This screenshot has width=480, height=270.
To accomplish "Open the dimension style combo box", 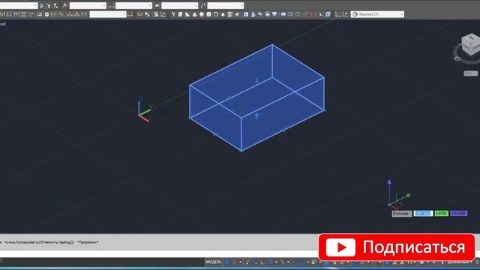I will (x=133, y=5).
